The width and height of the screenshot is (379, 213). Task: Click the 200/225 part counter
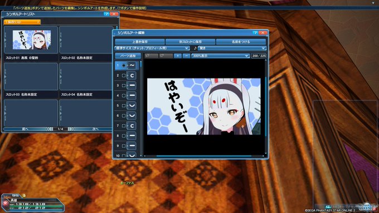259,56
